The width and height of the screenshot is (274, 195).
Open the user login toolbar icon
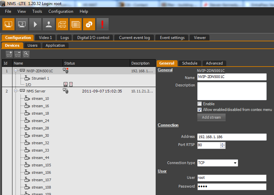pos(49,24)
